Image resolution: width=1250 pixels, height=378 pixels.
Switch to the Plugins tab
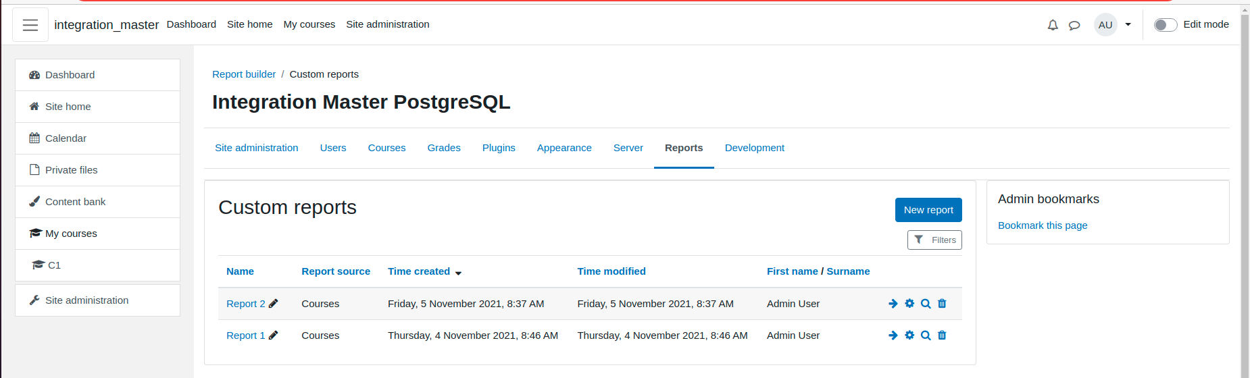coord(499,148)
